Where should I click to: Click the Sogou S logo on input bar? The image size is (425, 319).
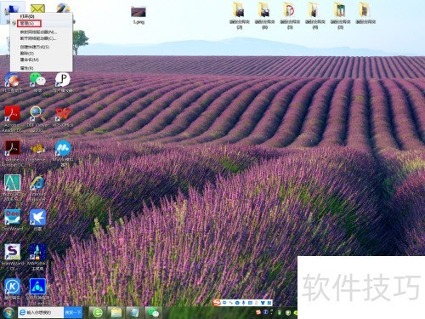(217, 303)
